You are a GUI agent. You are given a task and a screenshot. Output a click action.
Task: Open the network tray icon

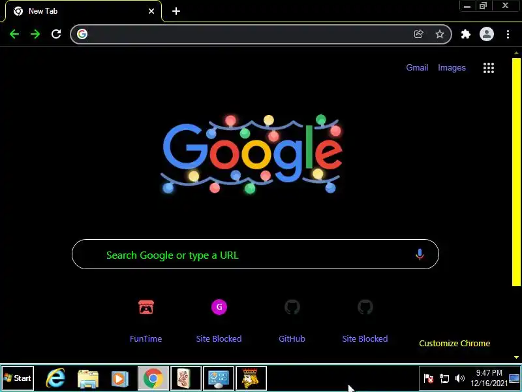point(444,378)
